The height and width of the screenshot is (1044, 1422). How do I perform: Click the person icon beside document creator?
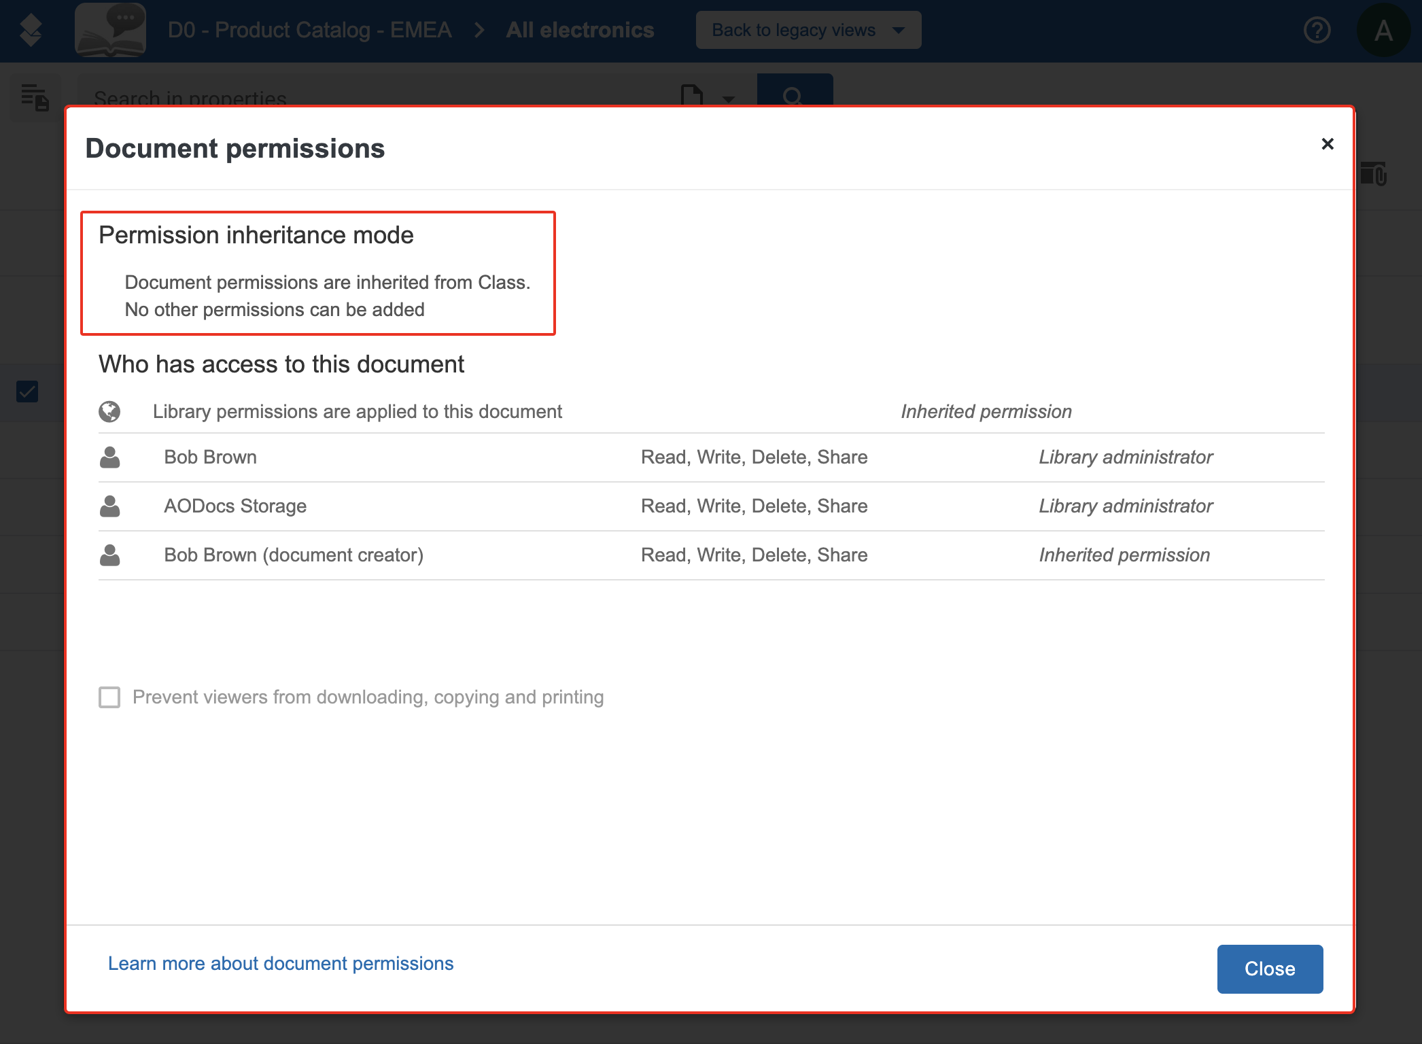[x=109, y=555]
